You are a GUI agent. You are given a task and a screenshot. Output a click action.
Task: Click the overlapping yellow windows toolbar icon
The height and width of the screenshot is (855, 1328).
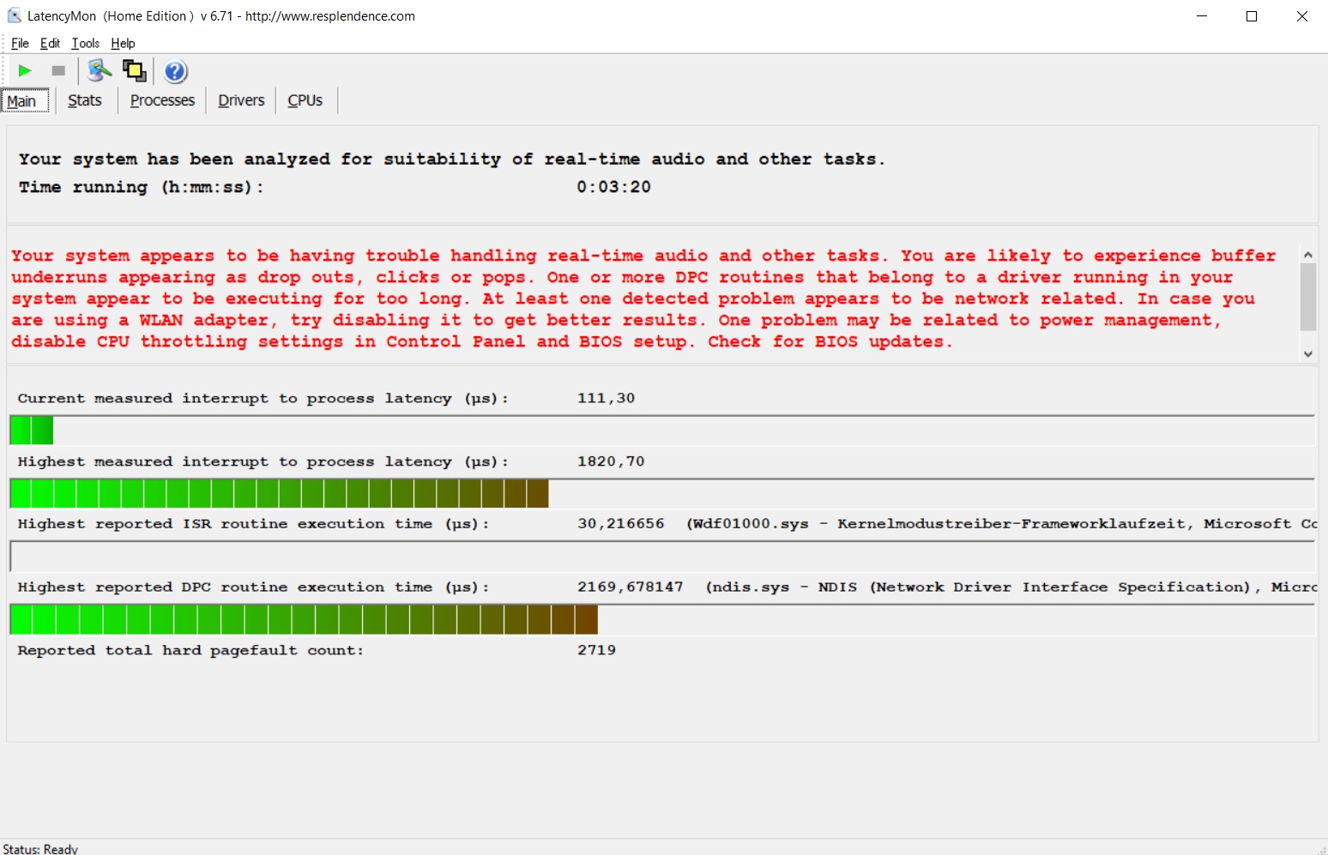pos(134,71)
